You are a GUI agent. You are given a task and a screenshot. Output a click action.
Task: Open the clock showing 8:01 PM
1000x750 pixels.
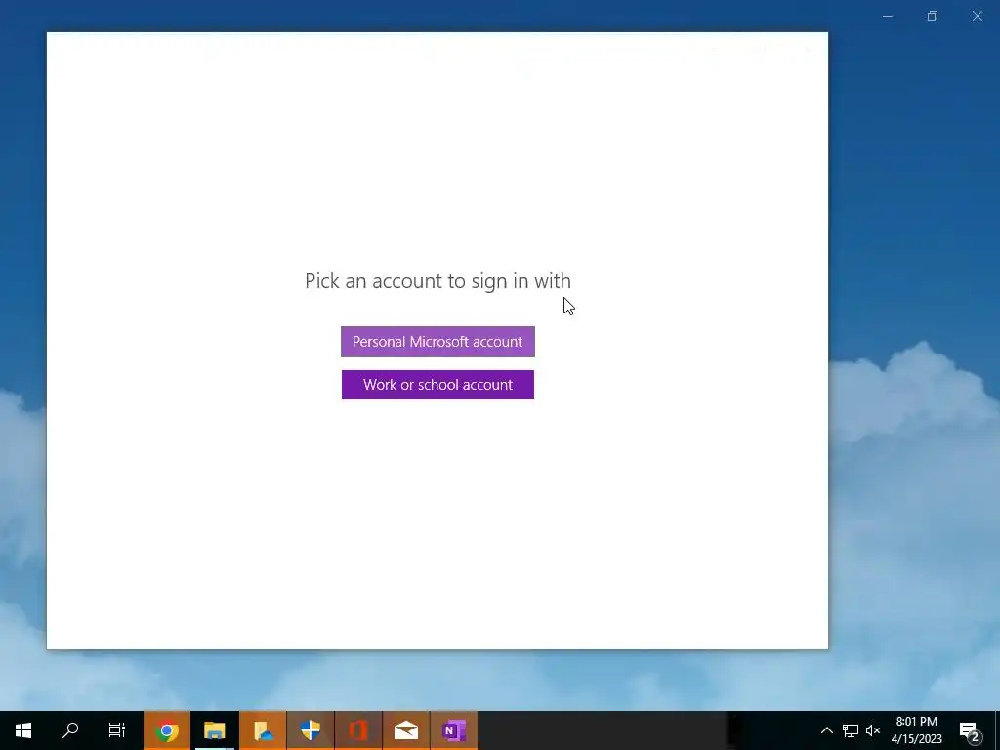(916, 730)
